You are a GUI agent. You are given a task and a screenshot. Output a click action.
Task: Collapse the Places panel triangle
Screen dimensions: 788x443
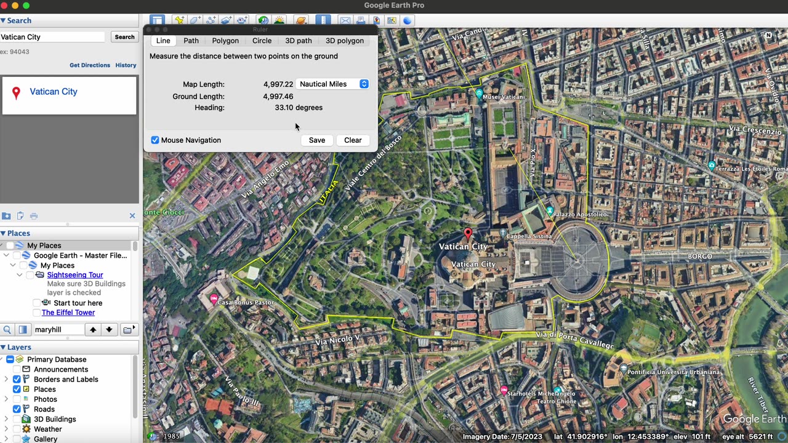(3, 233)
